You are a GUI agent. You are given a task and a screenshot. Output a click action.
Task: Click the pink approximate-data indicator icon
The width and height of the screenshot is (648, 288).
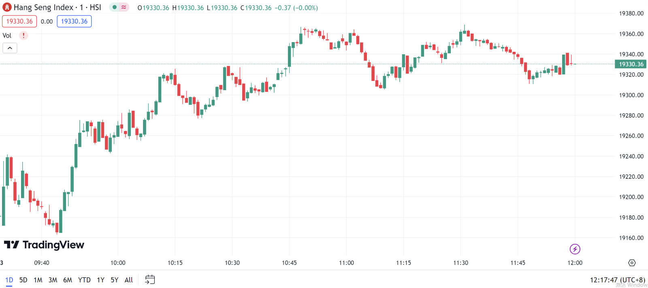tap(124, 7)
